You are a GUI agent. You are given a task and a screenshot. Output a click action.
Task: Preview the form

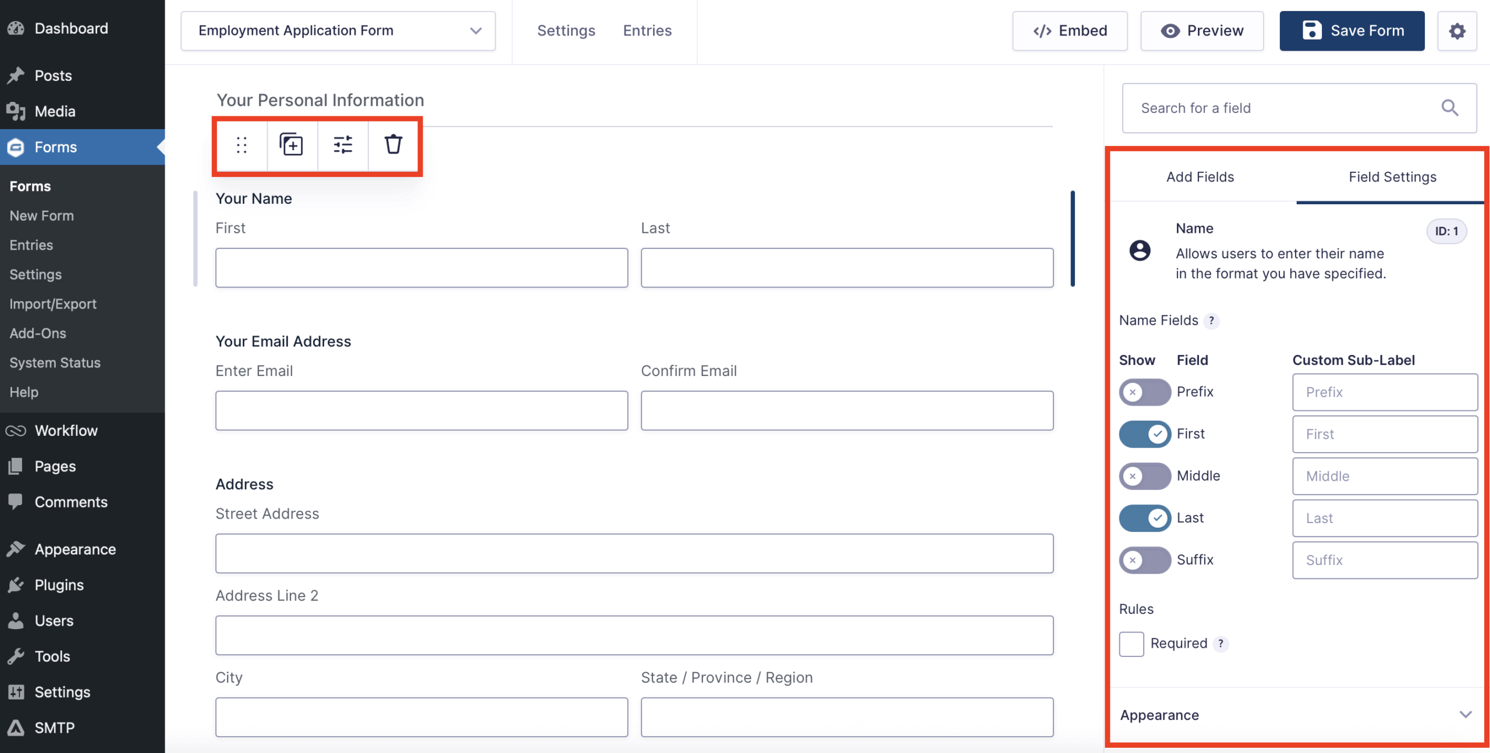tap(1202, 30)
